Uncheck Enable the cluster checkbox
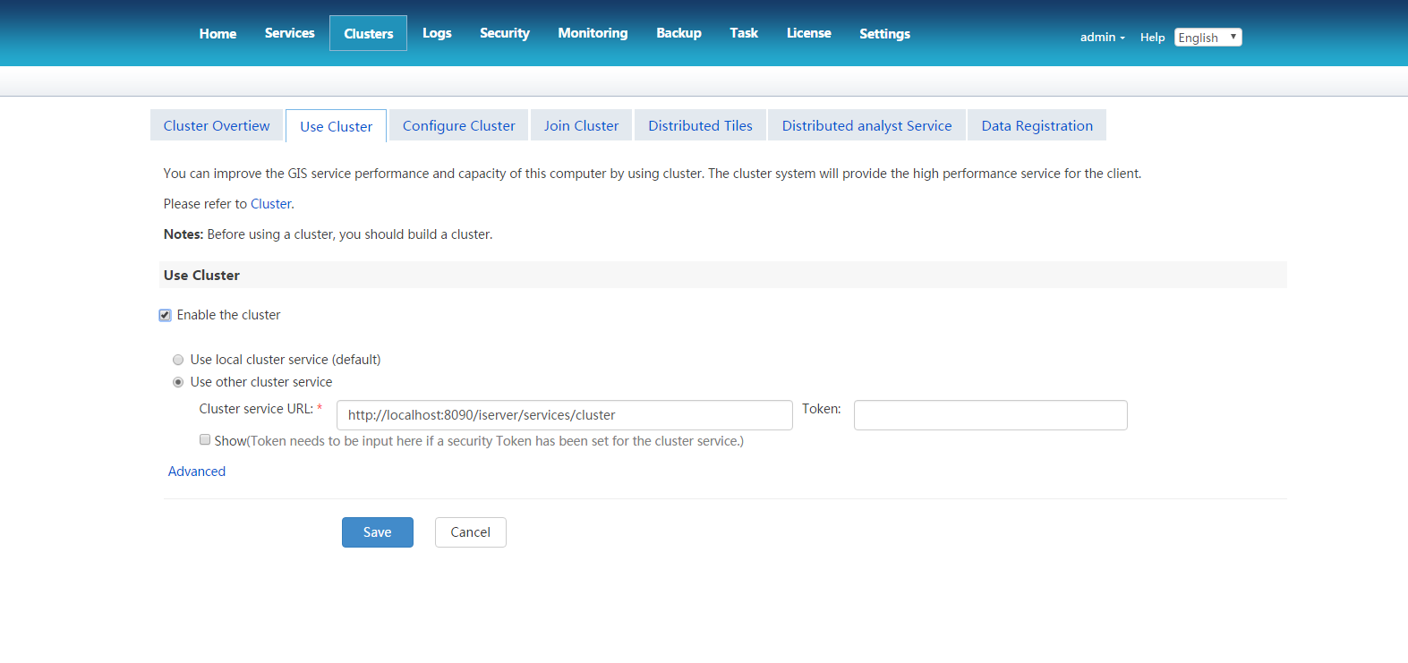The image size is (1408, 663). [166, 315]
